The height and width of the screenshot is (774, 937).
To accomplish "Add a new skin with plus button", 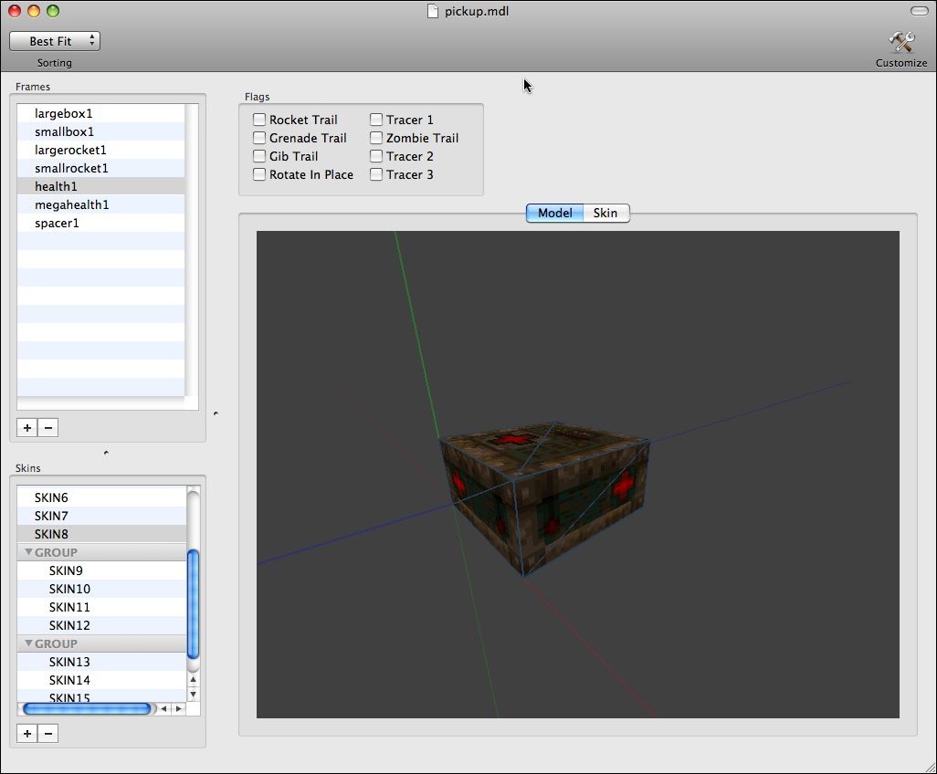I will tap(26, 734).
